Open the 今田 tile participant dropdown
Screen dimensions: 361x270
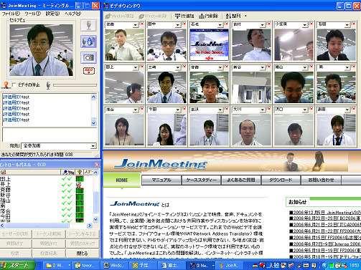coord(178,110)
